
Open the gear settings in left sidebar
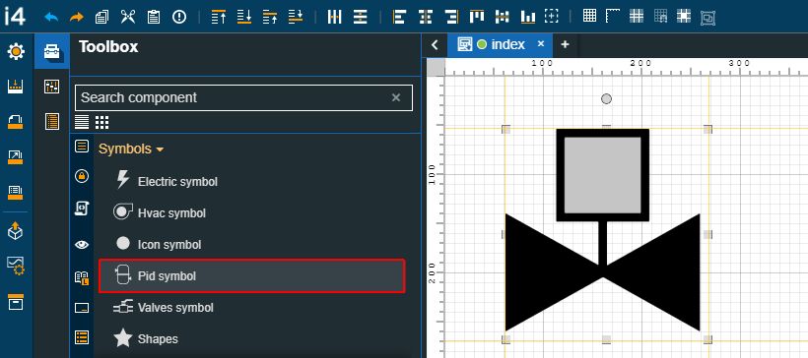pos(16,51)
